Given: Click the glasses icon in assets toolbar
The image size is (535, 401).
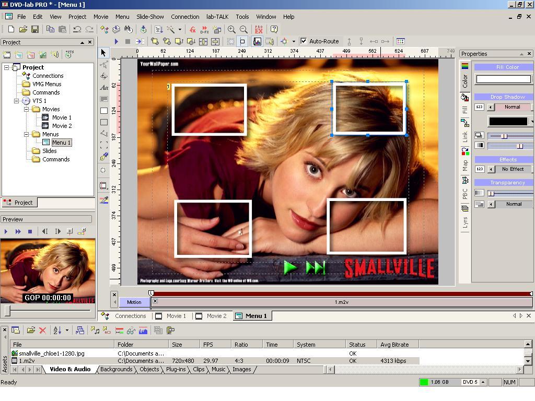Looking at the screenshot, I should coord(131,330).
